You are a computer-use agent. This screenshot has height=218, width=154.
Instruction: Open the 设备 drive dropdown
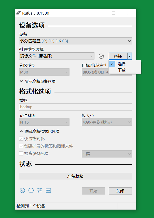(76, 41)
